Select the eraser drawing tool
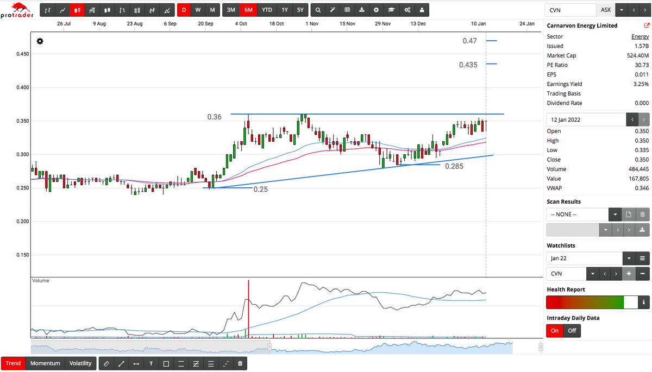Viewport: 652px width, 372px height. tap(106, 363)
